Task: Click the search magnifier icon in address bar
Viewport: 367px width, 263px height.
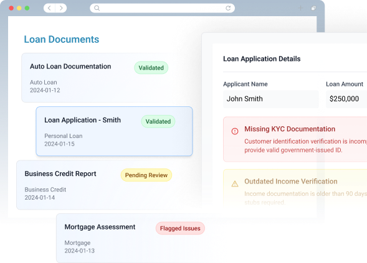Action: coord(97,8)
